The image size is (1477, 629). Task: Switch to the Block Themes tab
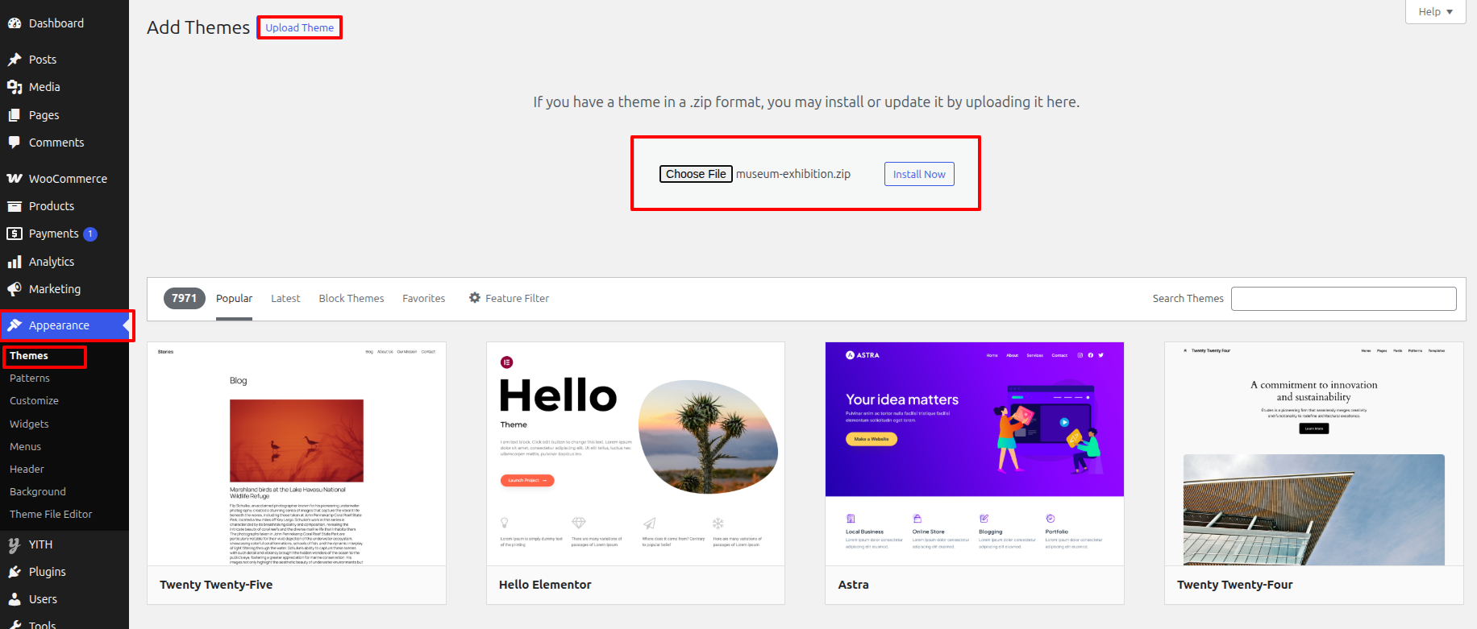coord(352,298)
